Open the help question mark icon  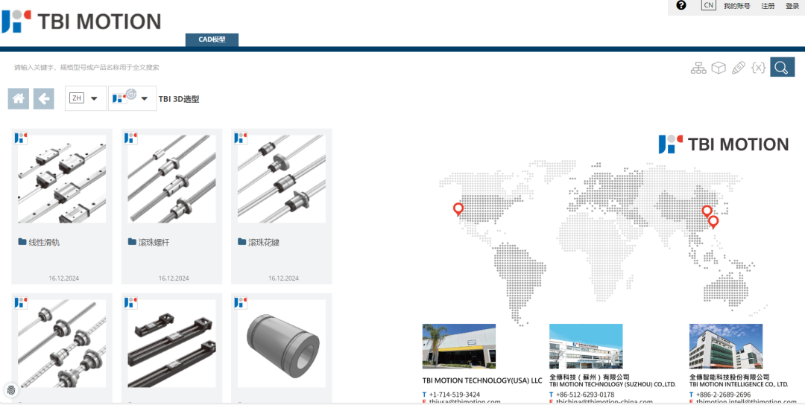tap(681, 6)
